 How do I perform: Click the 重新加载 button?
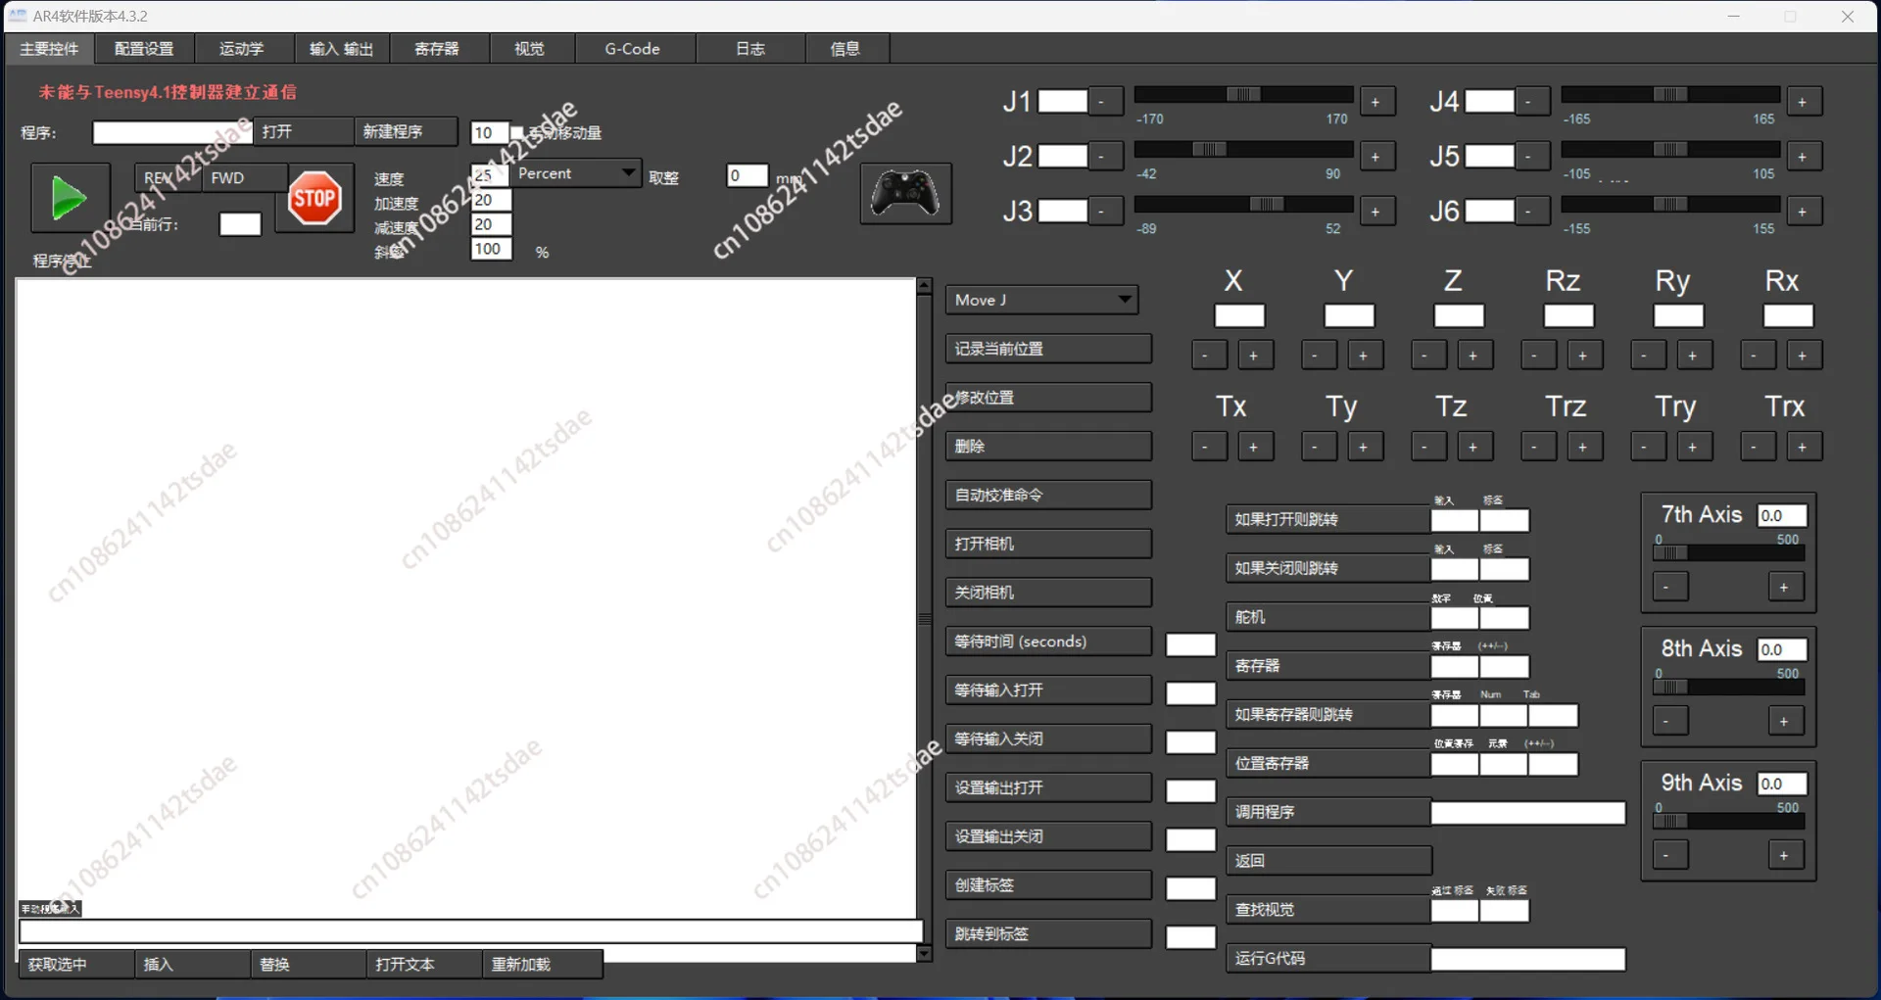(542, 965)
